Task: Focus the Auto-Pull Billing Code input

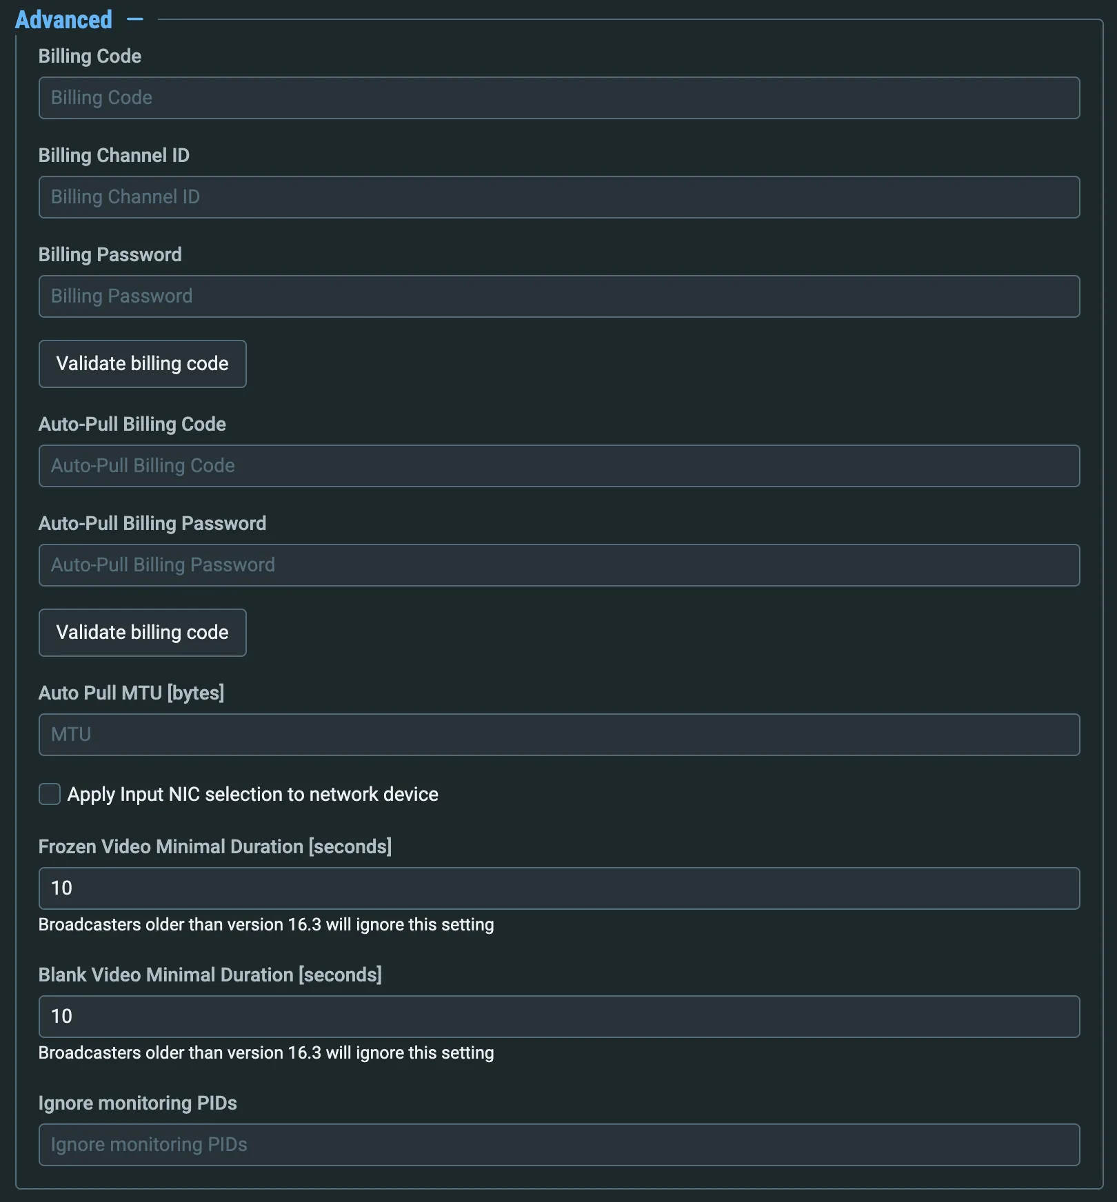Action: click(x=559, y=466)
